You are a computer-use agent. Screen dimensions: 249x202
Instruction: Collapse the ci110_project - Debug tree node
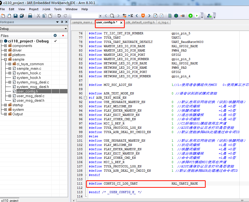tap(1, 41)
